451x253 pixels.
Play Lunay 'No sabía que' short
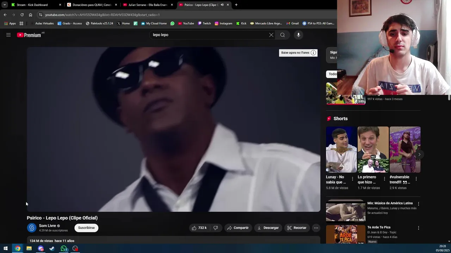pyautogui.click(x=341, y=150)
